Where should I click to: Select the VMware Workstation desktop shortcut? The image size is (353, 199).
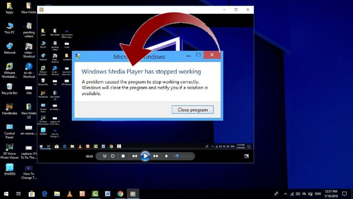click(x=9, y=70)
